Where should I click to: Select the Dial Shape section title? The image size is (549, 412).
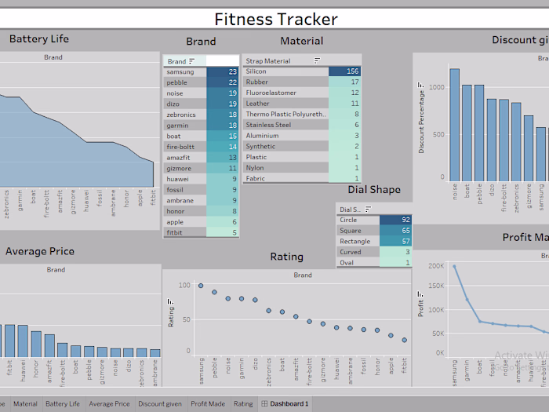[x=374, y=190]
